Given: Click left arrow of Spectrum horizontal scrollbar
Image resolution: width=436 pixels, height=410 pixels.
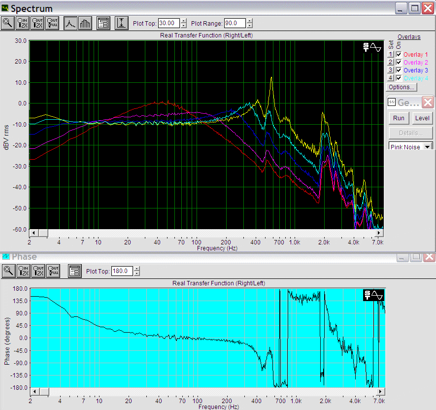Looking at the screenshot, I should (x=34, y=233).
